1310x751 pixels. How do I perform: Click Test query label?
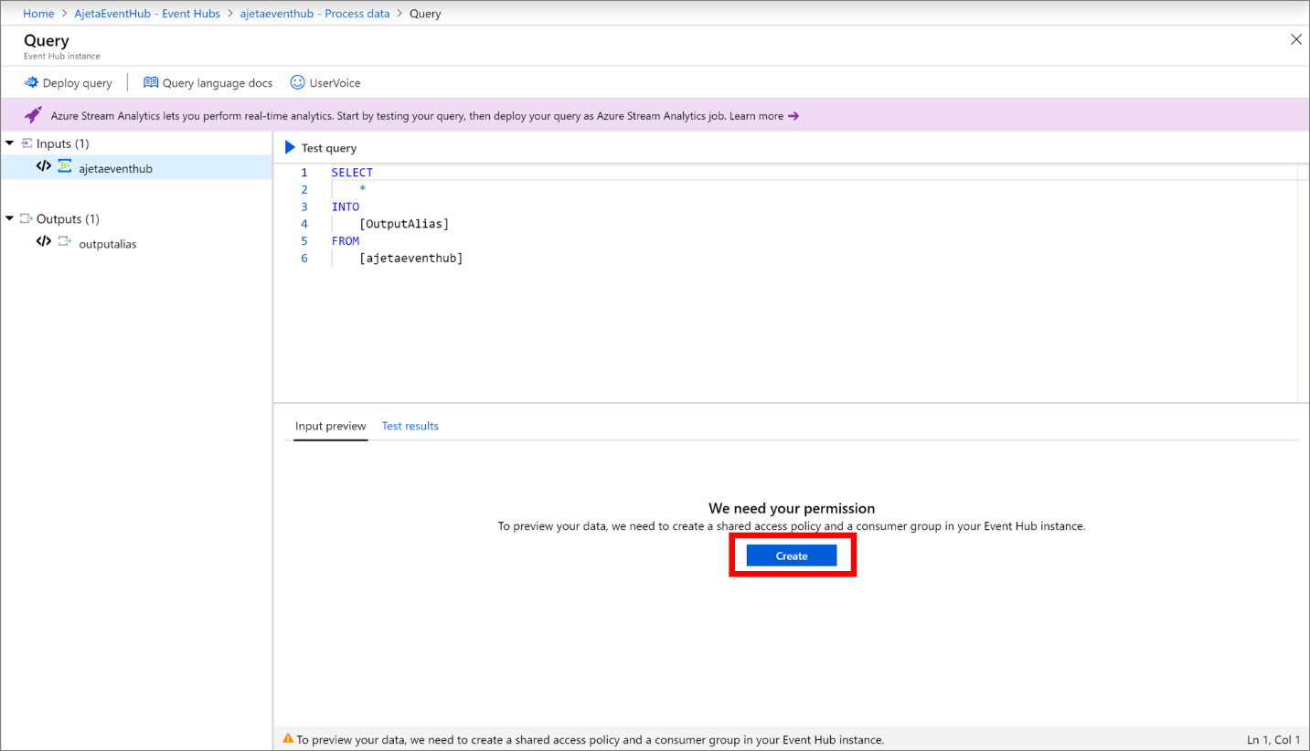(x=329, y=148)
